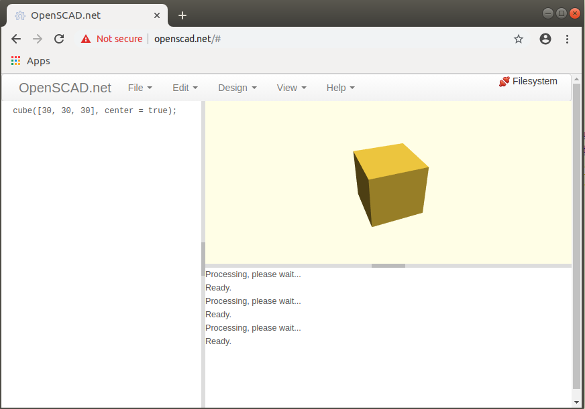Click the OpenSCAD.net brand link
Screen dimensions: 585x409
pos(65,88)
